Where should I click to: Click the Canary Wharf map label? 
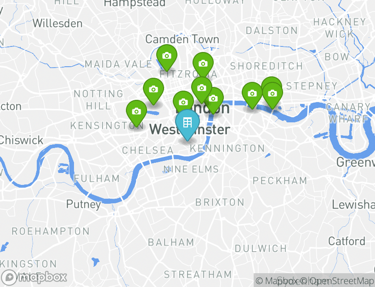click(x=349, y=113)
